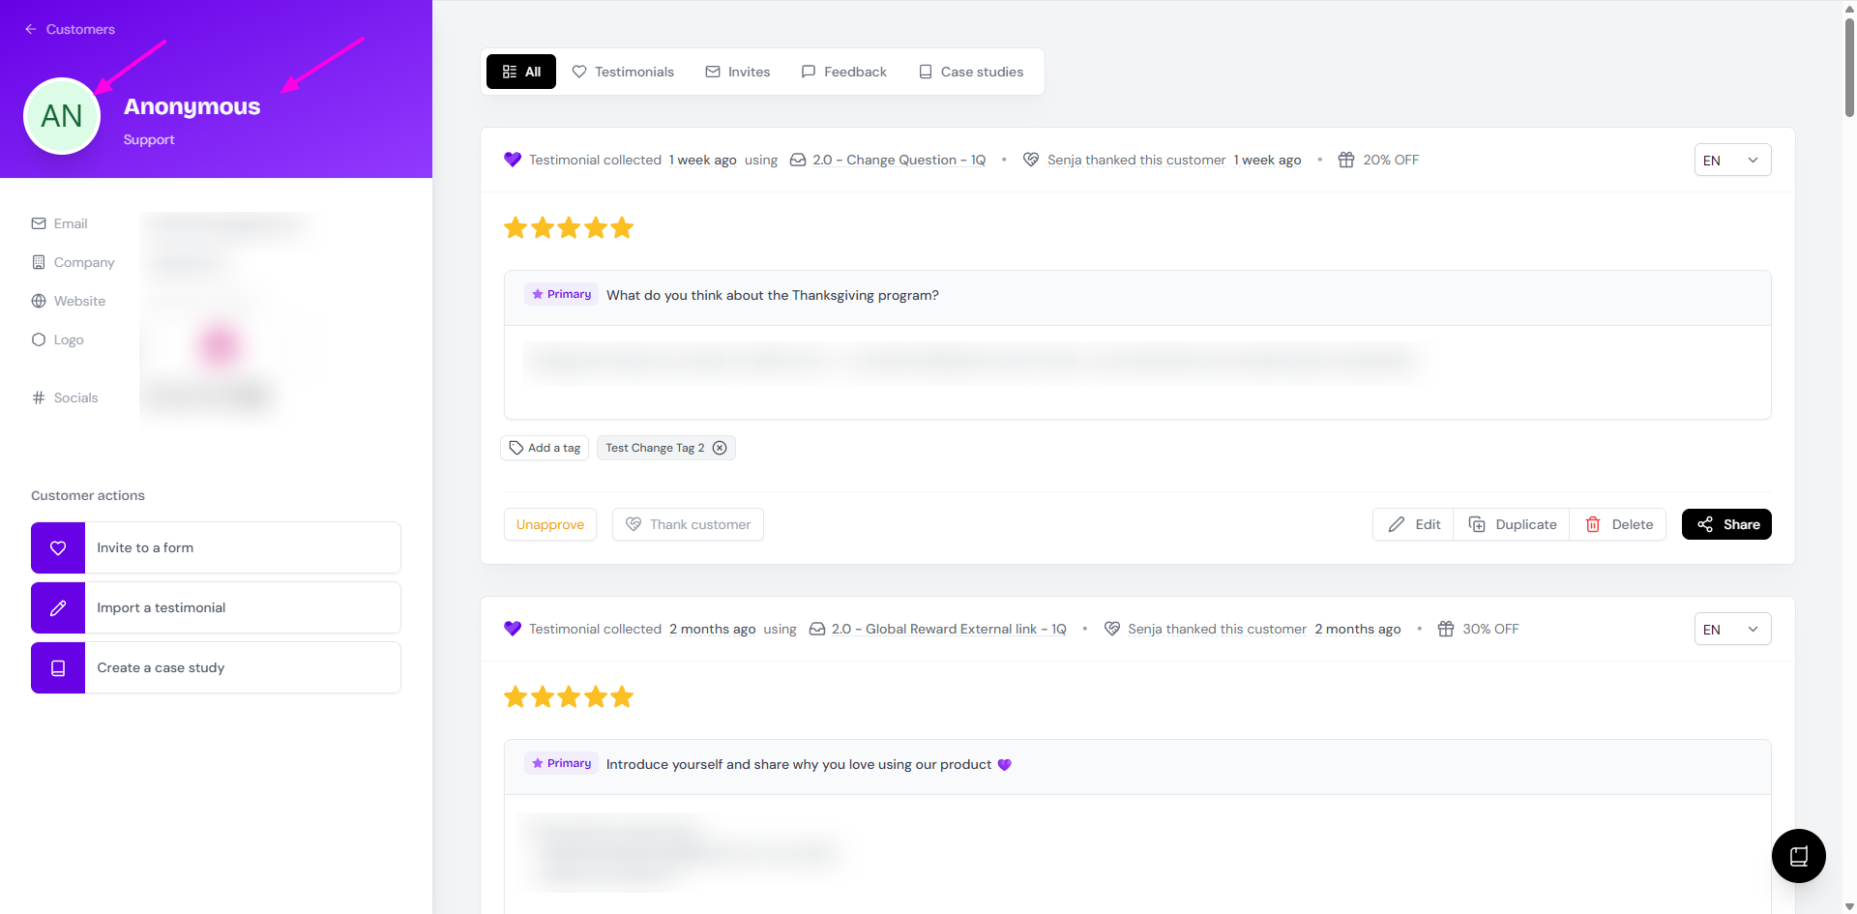Unapprove the first testimonial

pyautogui.click(x=549, y=524)
